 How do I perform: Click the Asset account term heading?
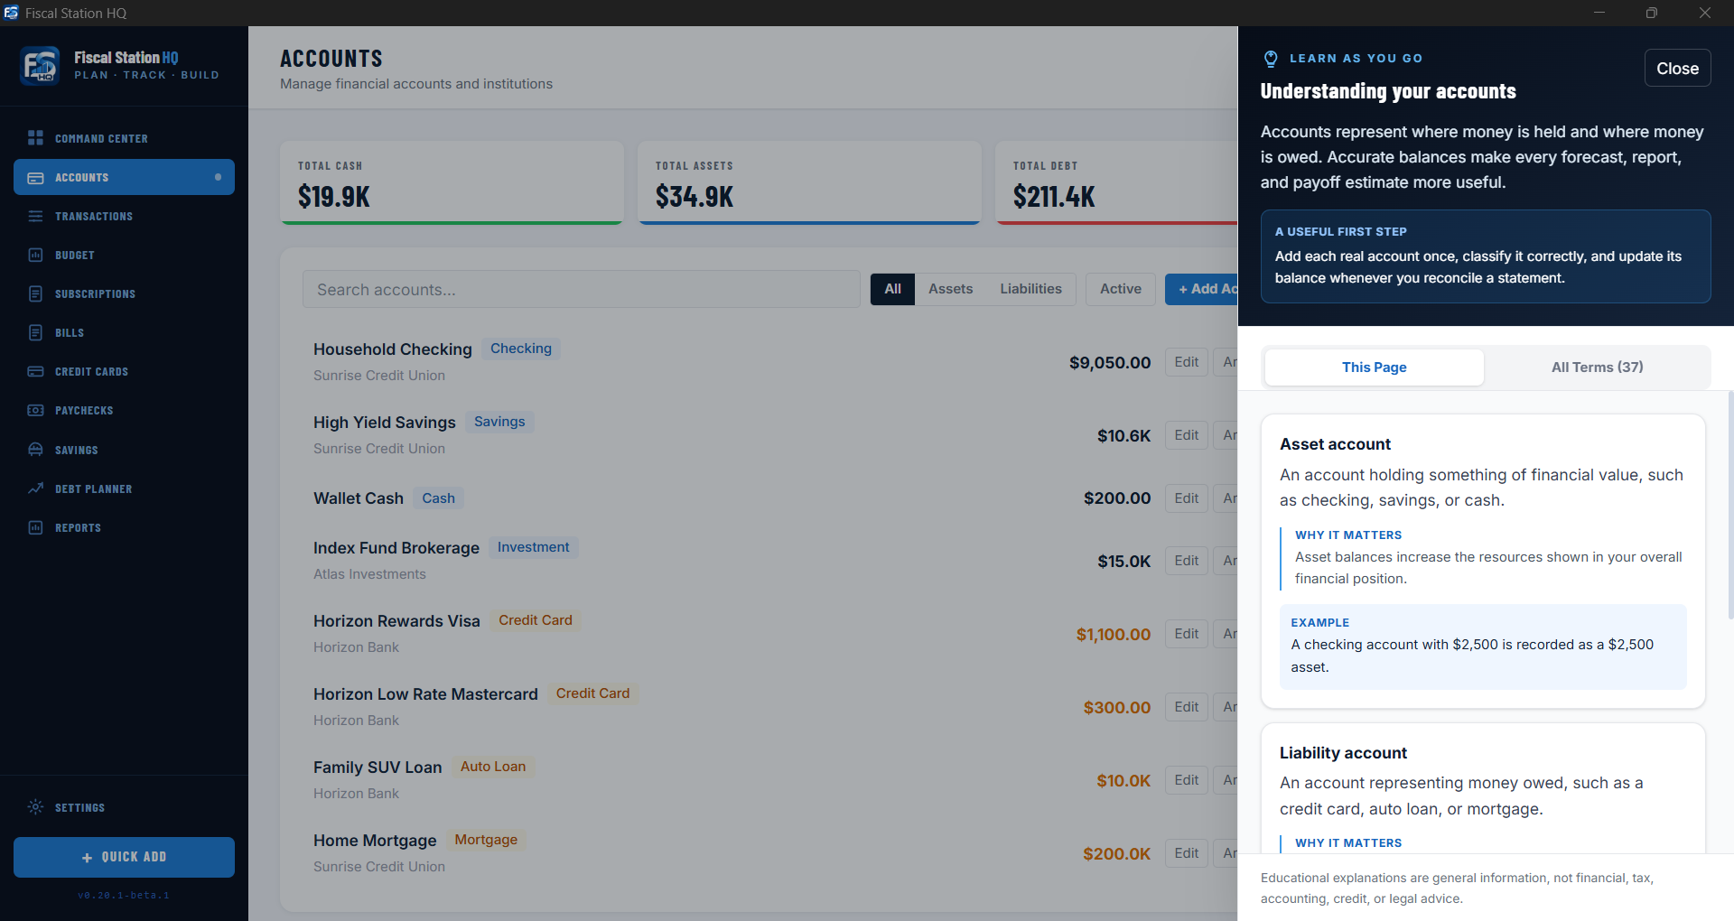(1335, 444)
